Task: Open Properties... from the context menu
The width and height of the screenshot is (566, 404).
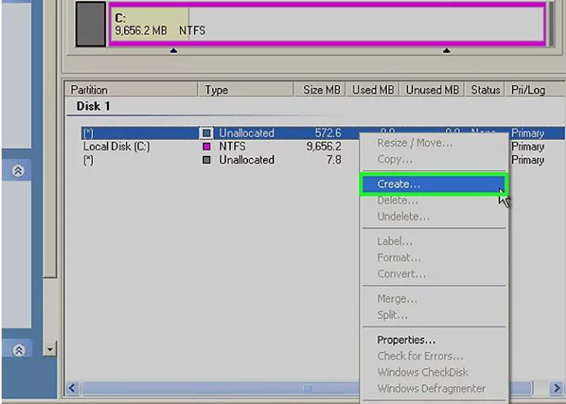Action: 406,340
